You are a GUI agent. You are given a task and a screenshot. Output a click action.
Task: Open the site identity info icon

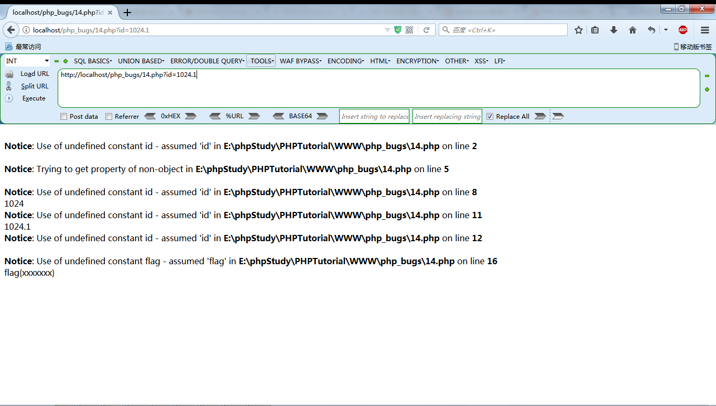click(26, 30)
